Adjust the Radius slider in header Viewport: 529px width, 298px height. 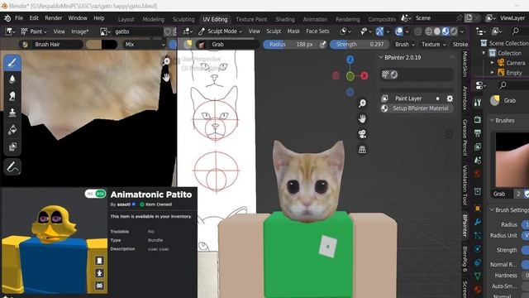291,44
